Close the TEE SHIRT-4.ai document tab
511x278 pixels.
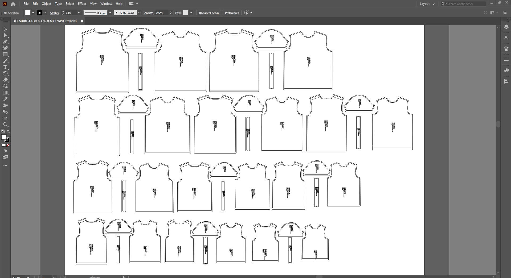point(82,21)
